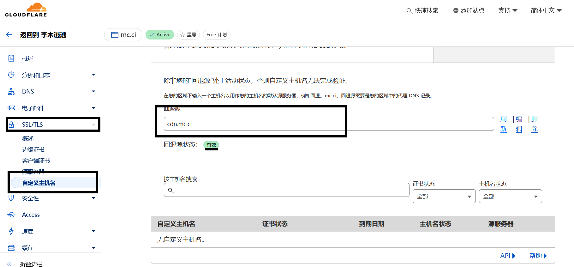Expand the 安全性 section arrow

point(93,198)
